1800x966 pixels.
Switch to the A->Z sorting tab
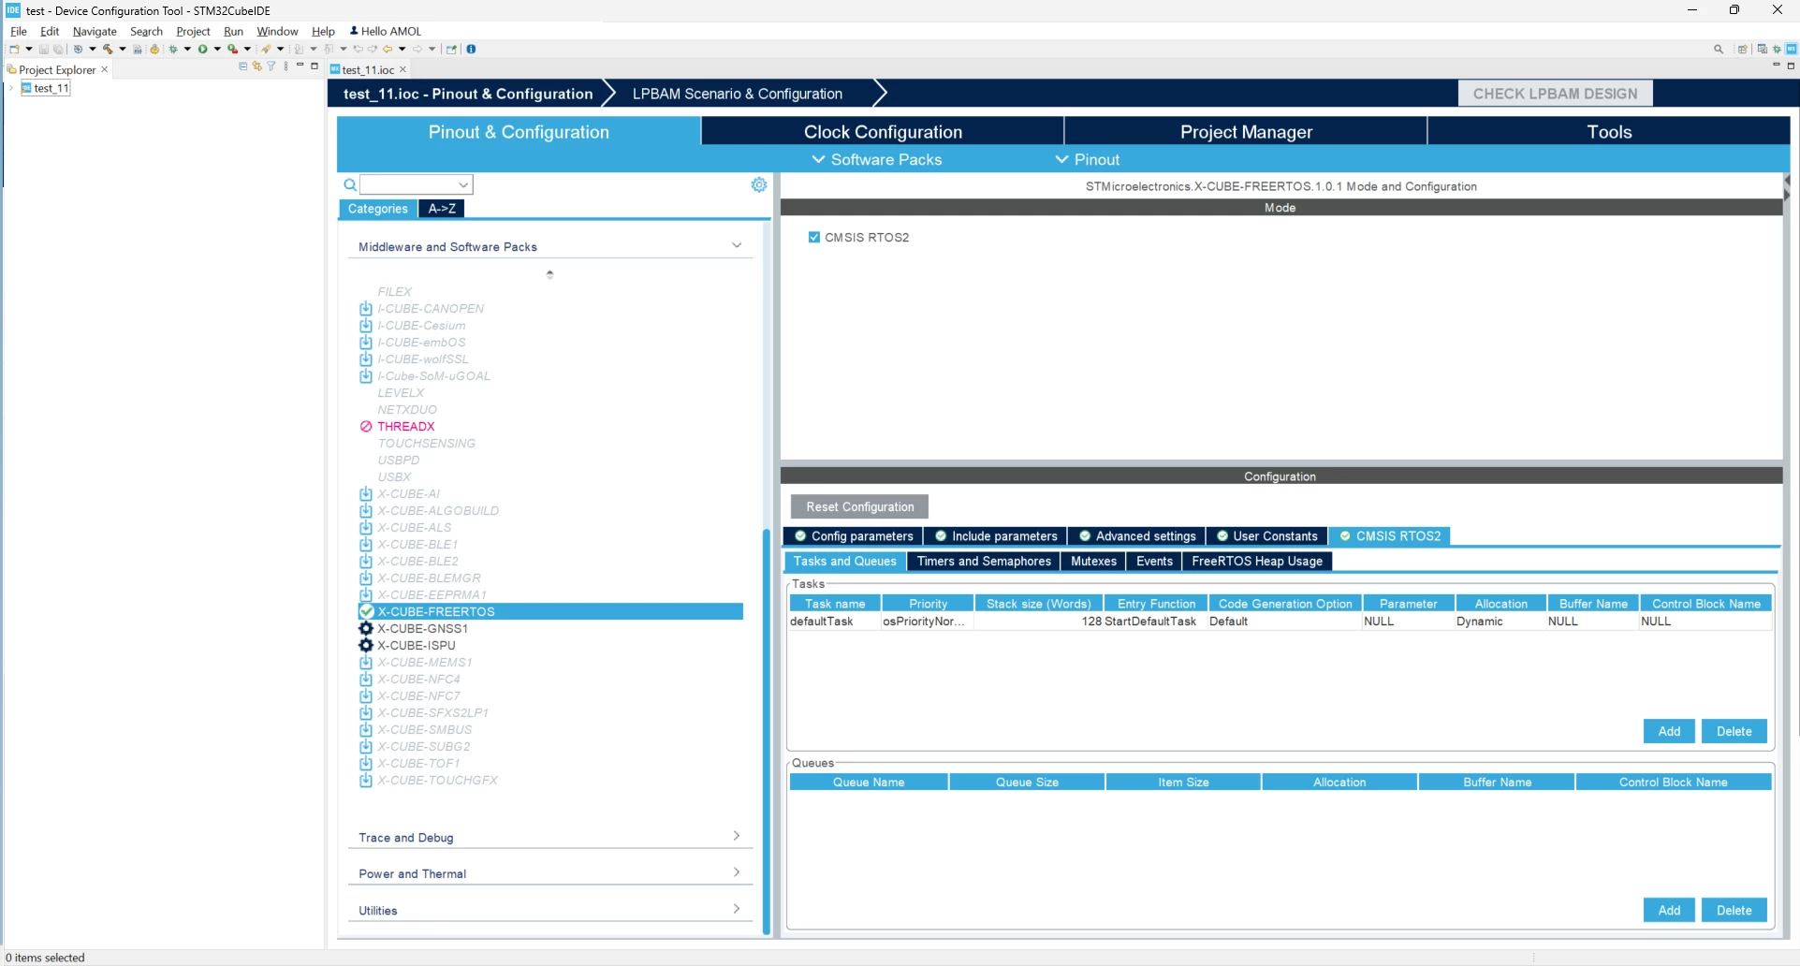coord(442,209)
